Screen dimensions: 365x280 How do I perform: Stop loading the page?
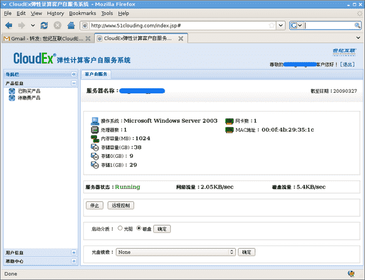point(58,25)
